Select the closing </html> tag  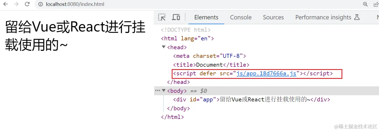click(172, 117)
